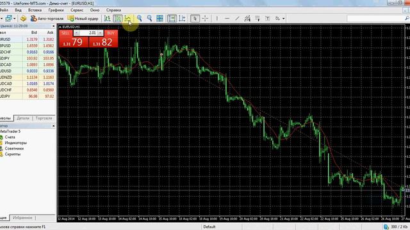Toggle the Авто-торговля button
The width and height of the screenshot is (410, 230).
(x=47, y=19)
